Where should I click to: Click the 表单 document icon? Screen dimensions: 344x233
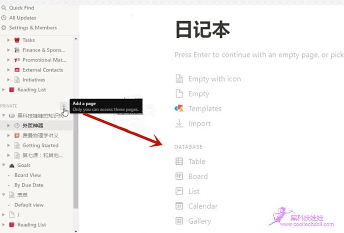(12, 195)
